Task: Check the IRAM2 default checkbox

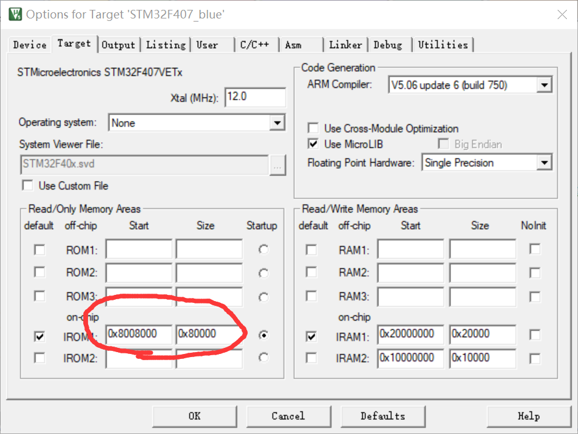Action: click(311, 358)
